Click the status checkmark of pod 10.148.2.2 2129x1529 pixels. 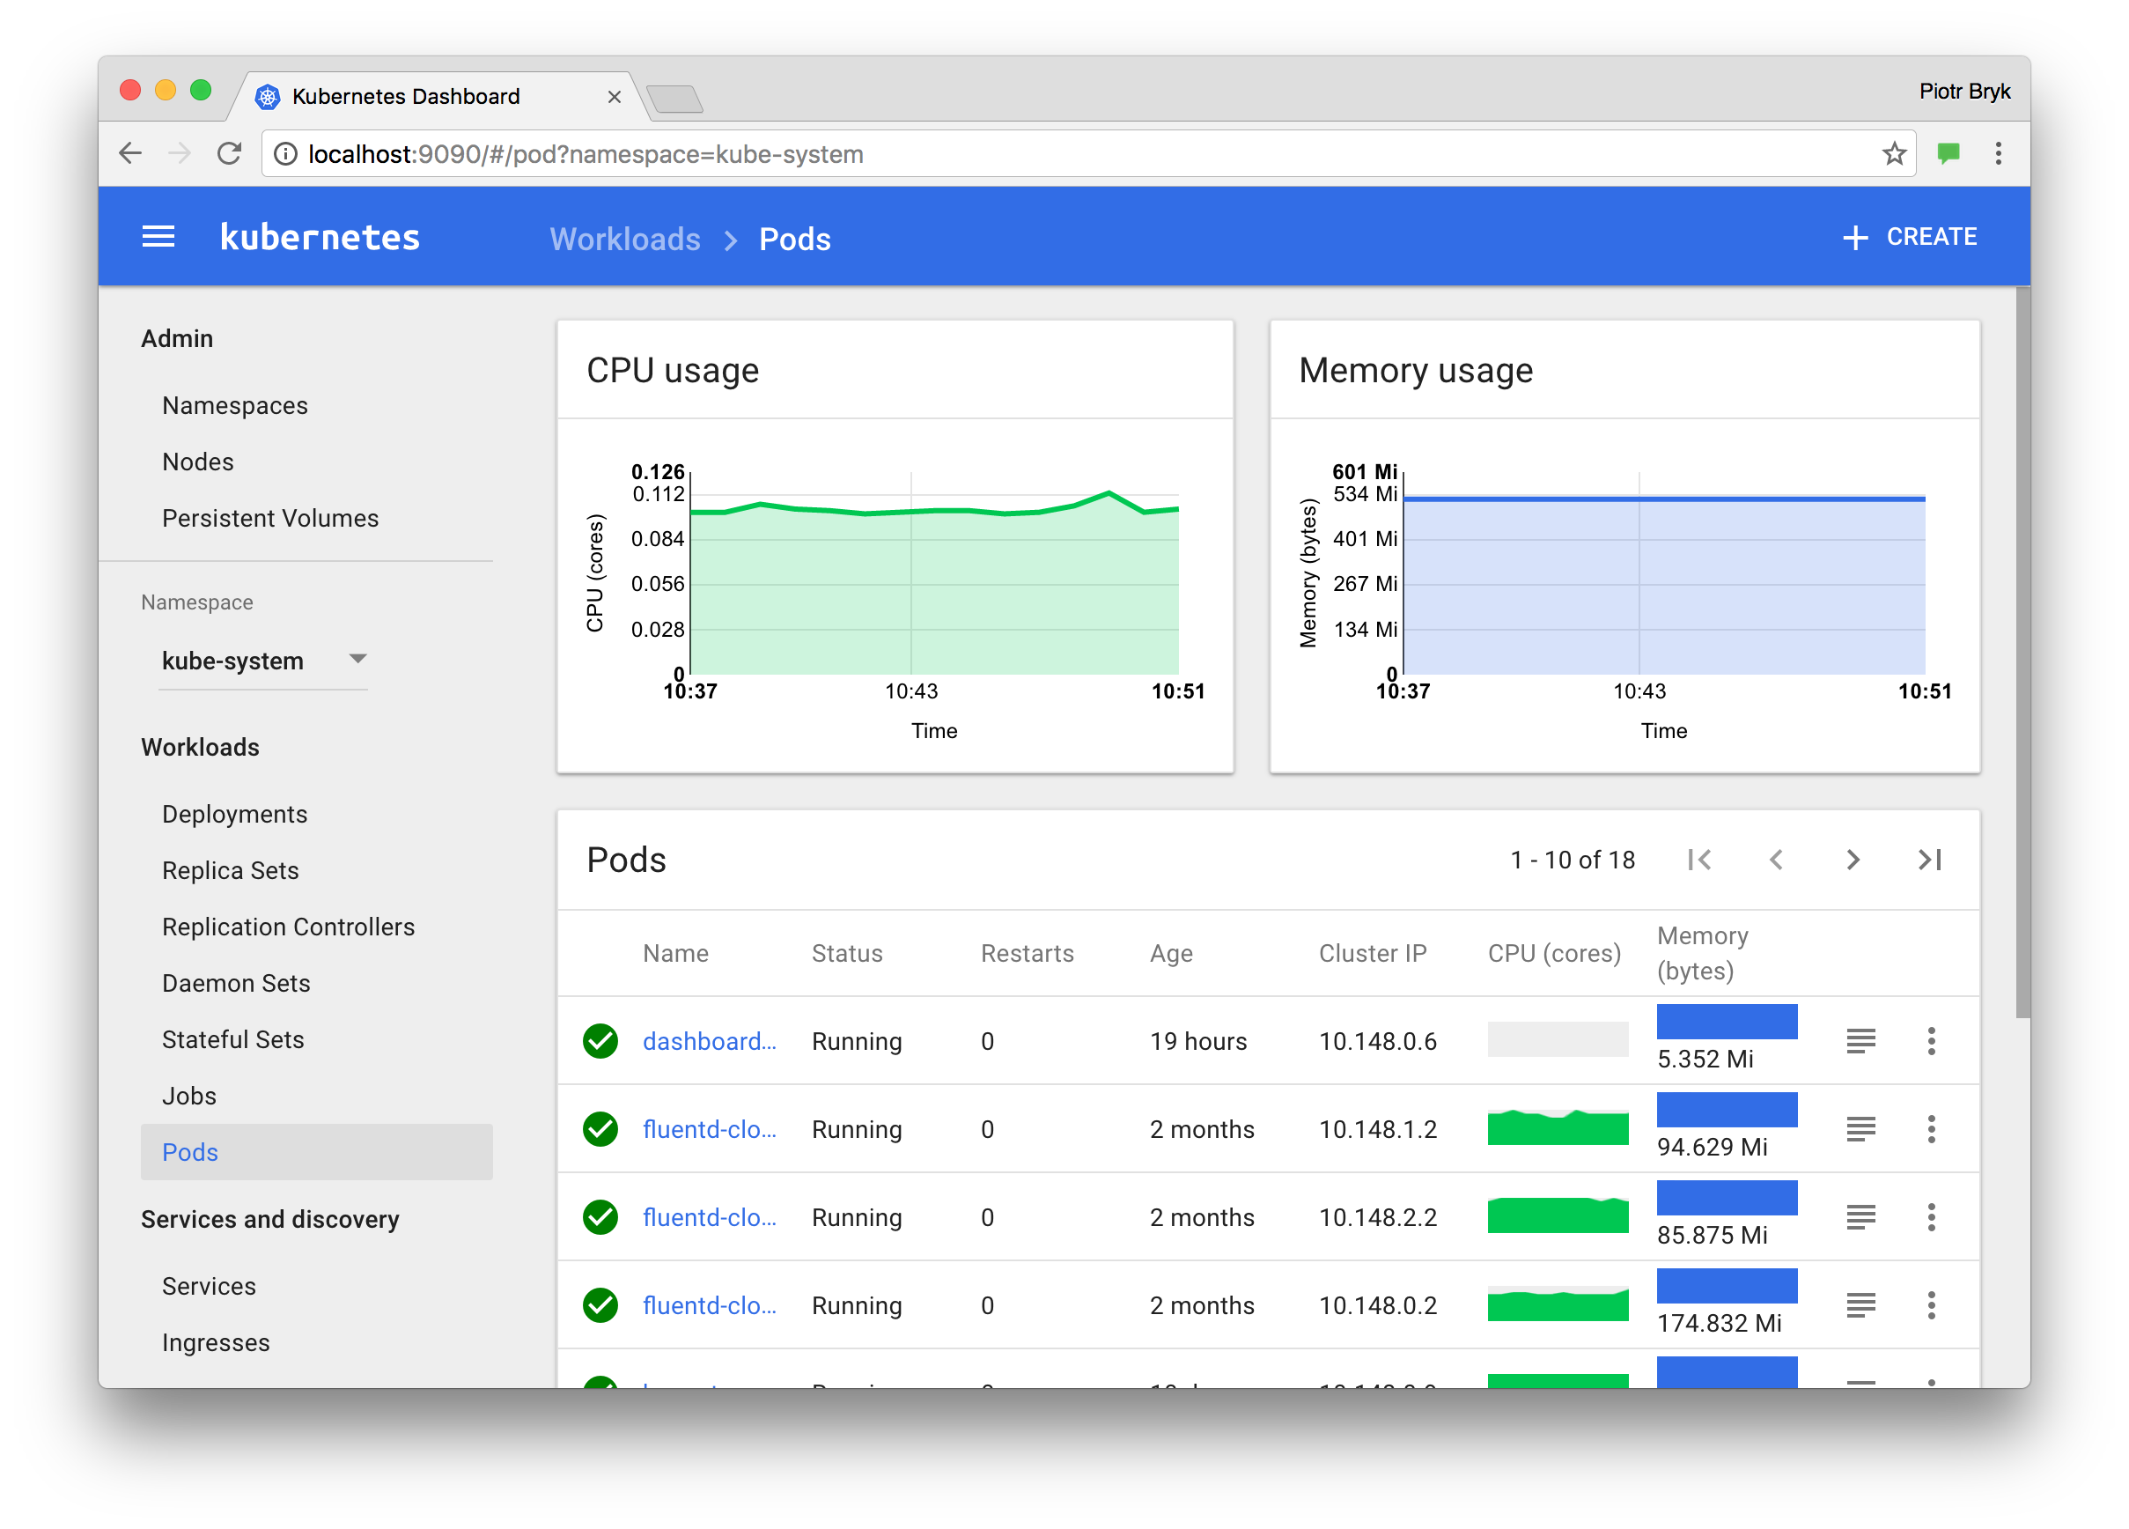(x=600, y=1217)
